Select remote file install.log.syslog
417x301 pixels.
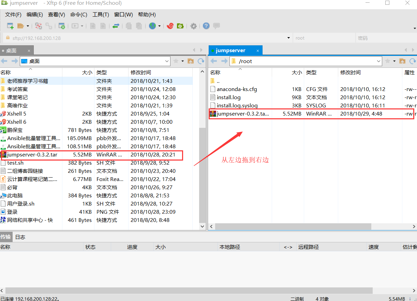pos(313,105)
